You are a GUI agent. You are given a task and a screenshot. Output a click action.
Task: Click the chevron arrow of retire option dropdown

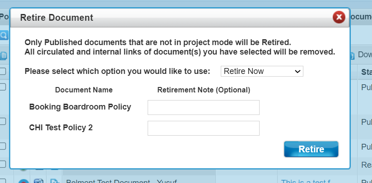point(297,71)
